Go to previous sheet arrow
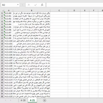The height and width of the screenshot is (103, 103). click(x=5, y=100)
